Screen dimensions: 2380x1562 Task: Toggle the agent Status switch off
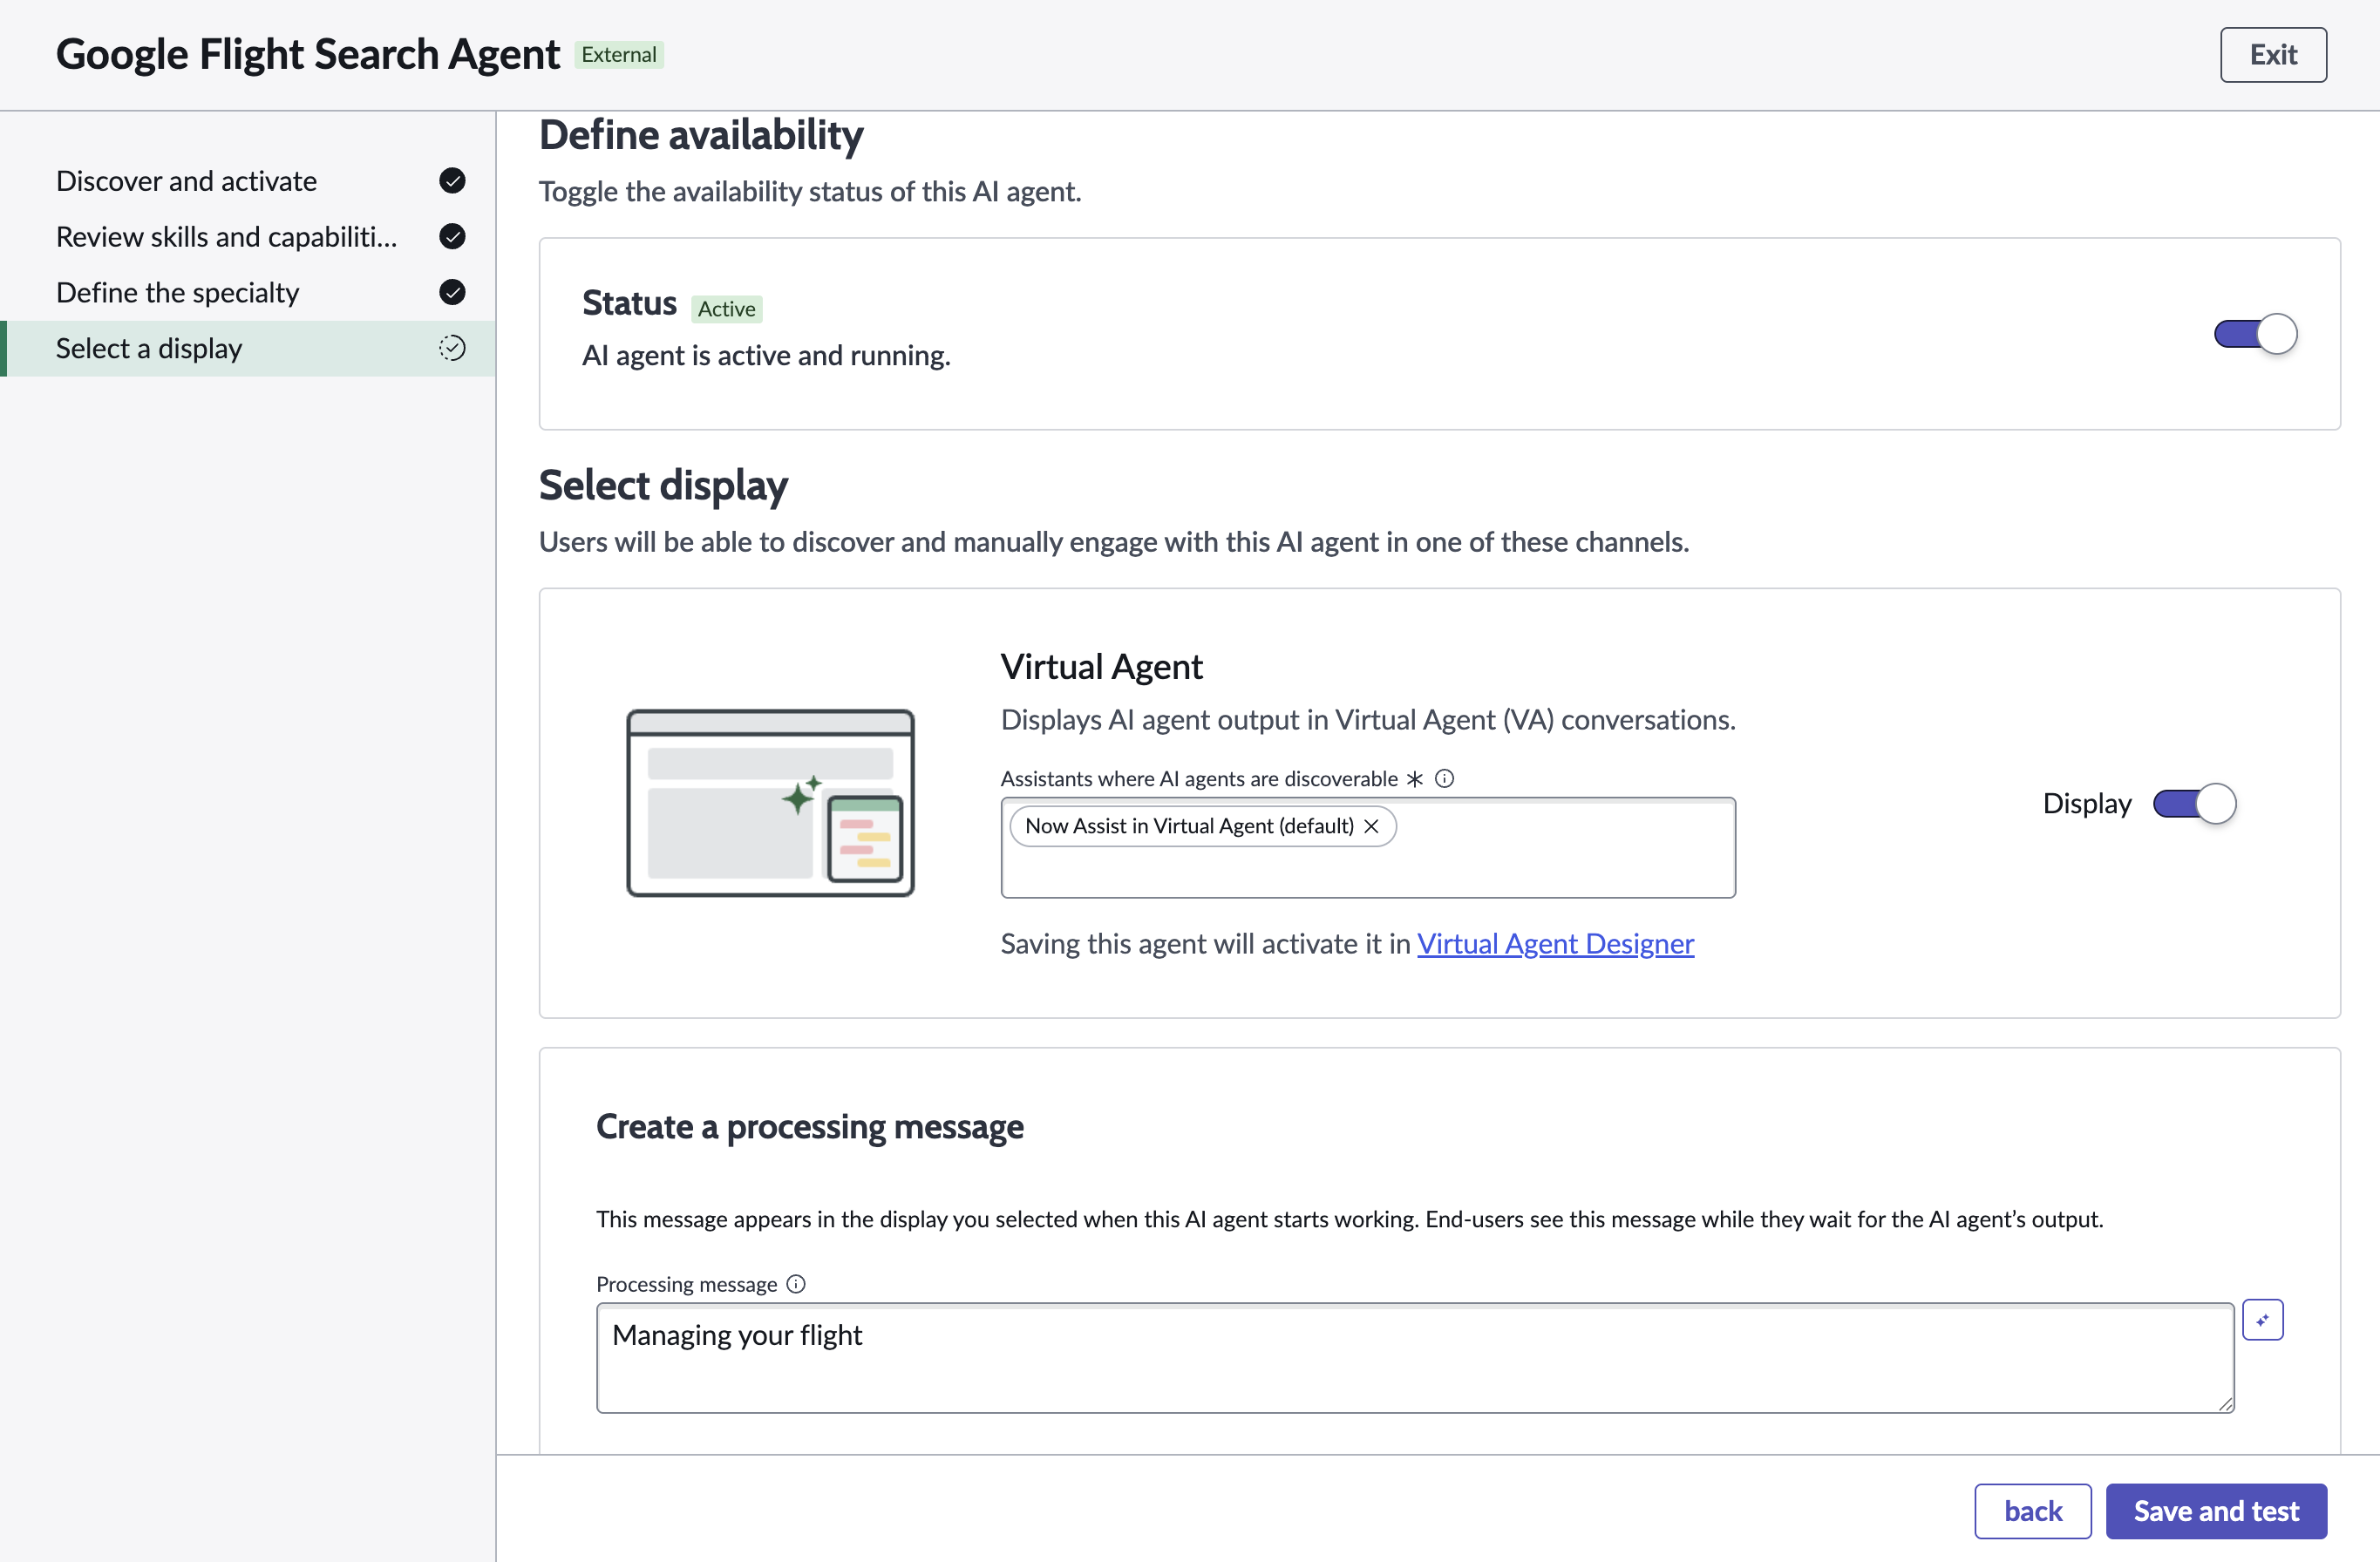[2255, 334]
